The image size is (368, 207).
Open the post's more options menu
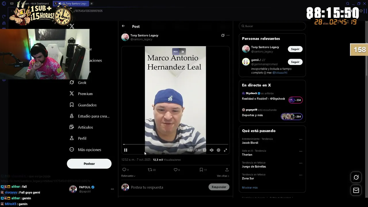click(x=228, y=35)
